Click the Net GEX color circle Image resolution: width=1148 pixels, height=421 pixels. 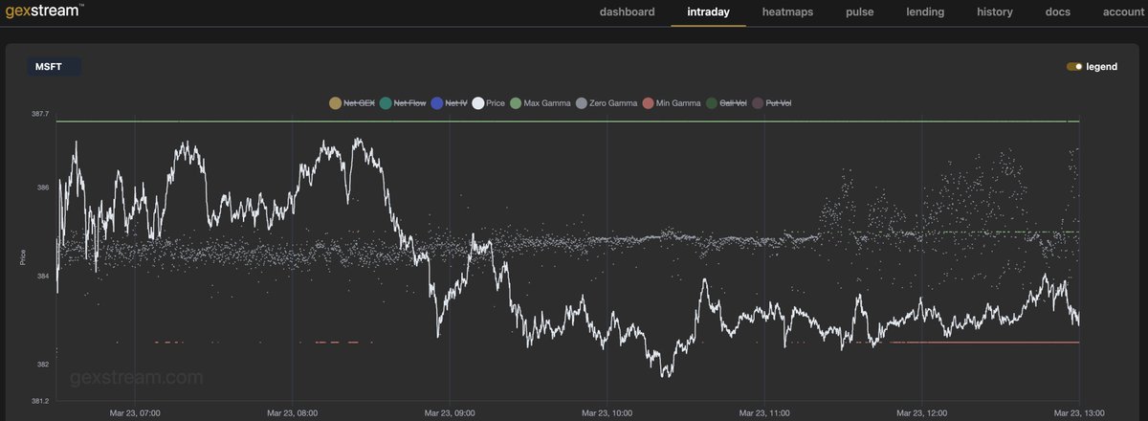[335, 102]
